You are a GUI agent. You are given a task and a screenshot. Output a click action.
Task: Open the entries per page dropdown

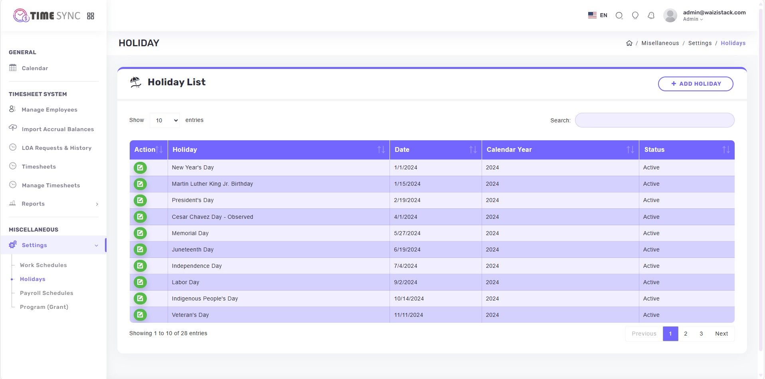[164, 120]
